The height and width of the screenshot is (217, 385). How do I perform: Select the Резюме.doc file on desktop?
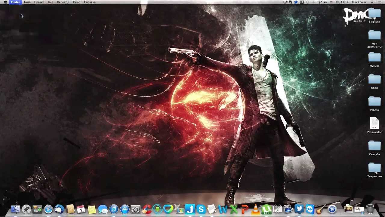[x=374, y=125]
